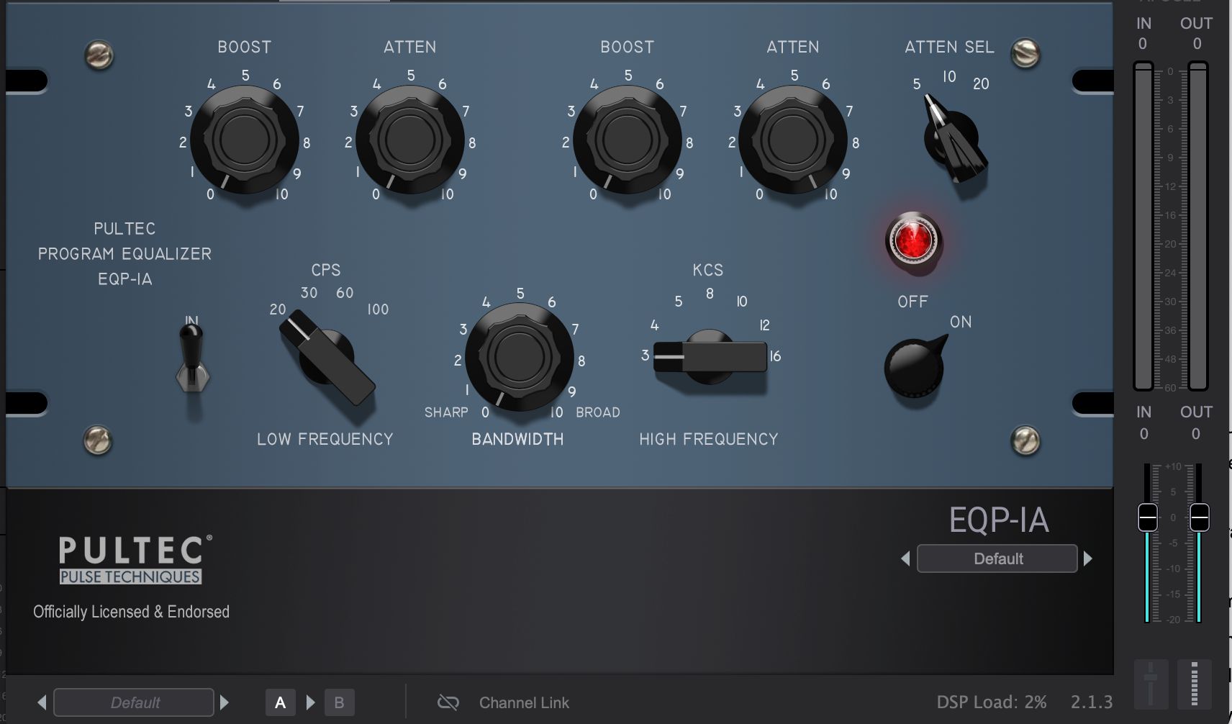Image resolution: width=1232 pixels, height=724 pixels.
Task: Click the 100 CPS position label
Action: [x=378, y=309]
